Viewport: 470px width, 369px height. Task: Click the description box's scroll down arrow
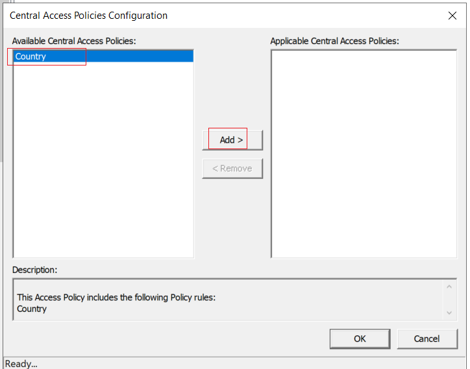449,313
